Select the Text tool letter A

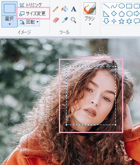pyautogui.click(x=73, y=9)
